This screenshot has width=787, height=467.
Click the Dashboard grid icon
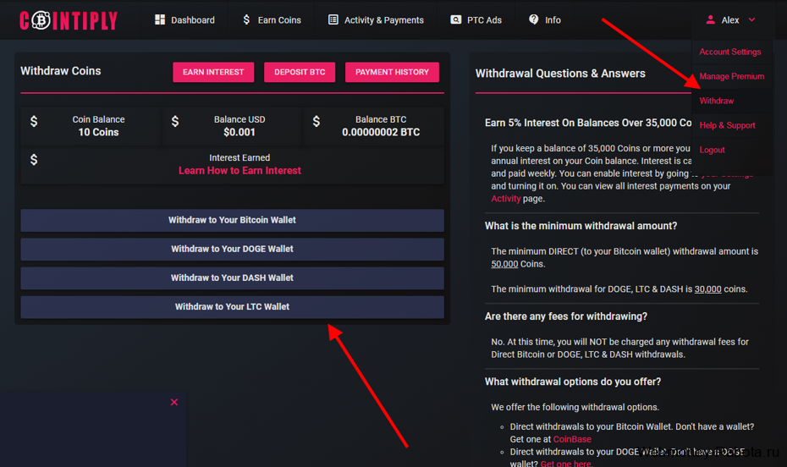pos(160,19)
